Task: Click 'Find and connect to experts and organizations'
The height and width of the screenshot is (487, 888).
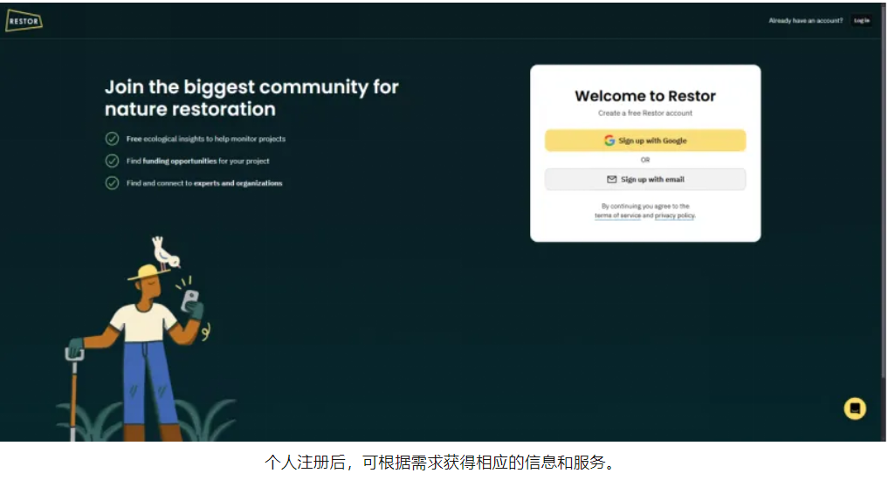Action: pos(203,183)
